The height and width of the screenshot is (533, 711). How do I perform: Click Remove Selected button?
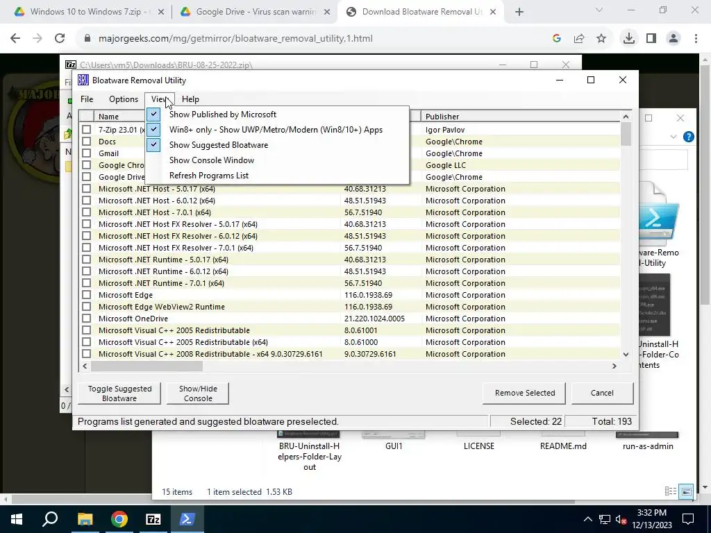coord(524,393)
